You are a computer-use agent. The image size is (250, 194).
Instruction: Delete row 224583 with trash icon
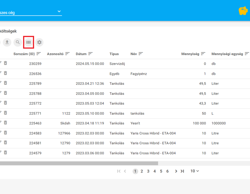[x=6, y=133]
